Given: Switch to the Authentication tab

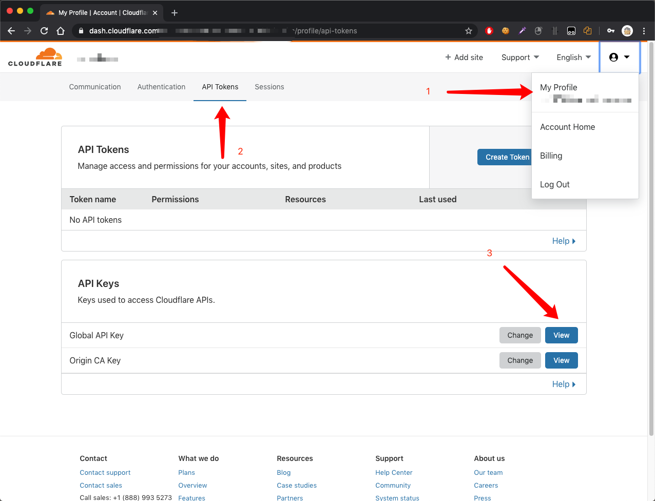Looking at the screenshot, I should 161,87.
